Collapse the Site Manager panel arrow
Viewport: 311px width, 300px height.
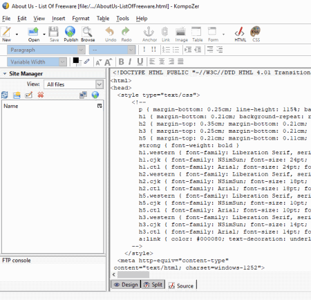[x=4, y=74]
